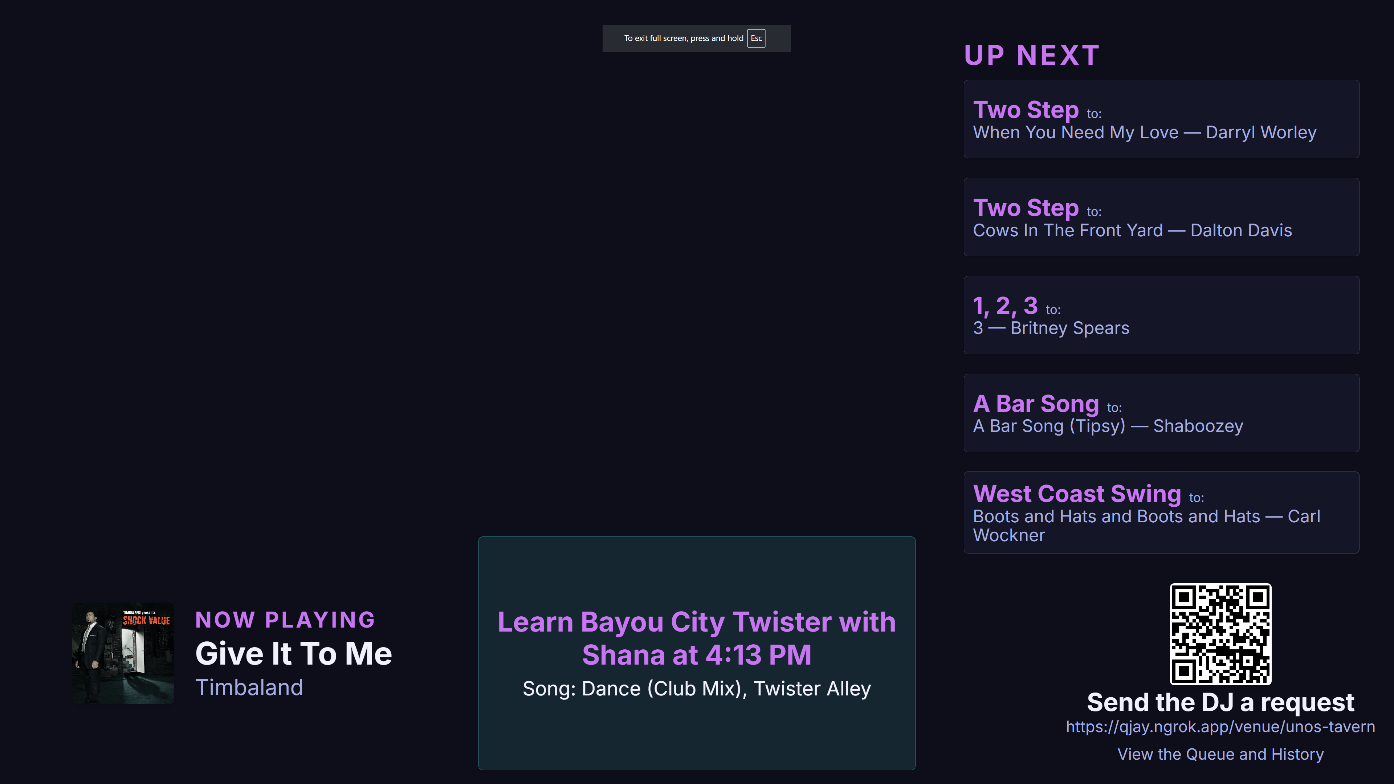The image size is (1394, 784).
Task: Click the Esc key badge in fullscreen notice
Action: tap(756, 38)
